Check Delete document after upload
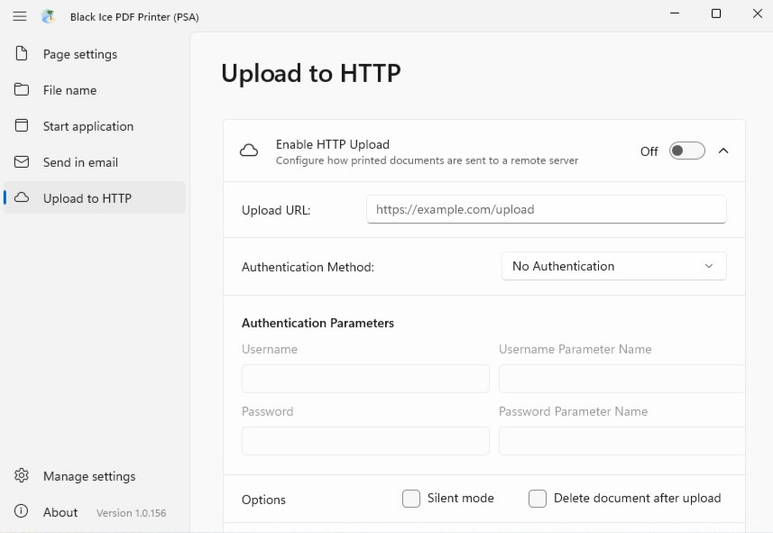This screenshot has height=533, width=773. (538, 499)
